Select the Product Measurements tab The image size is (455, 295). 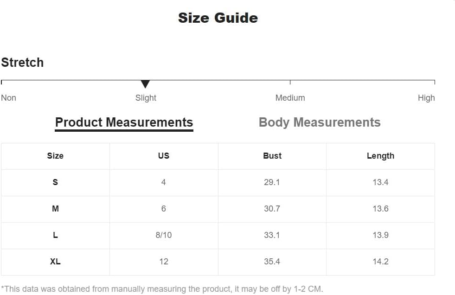click(x=124, y=123)
